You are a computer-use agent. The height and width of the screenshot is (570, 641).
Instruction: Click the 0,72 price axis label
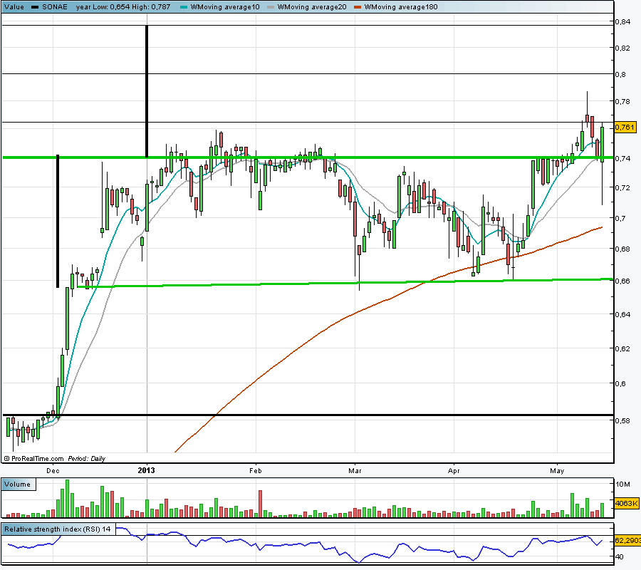pos(622,187)
